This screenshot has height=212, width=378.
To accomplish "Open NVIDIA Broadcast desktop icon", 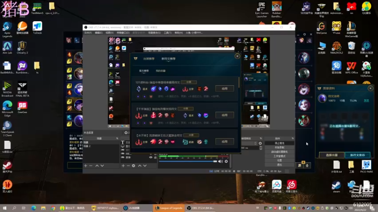I will point(7,89).
